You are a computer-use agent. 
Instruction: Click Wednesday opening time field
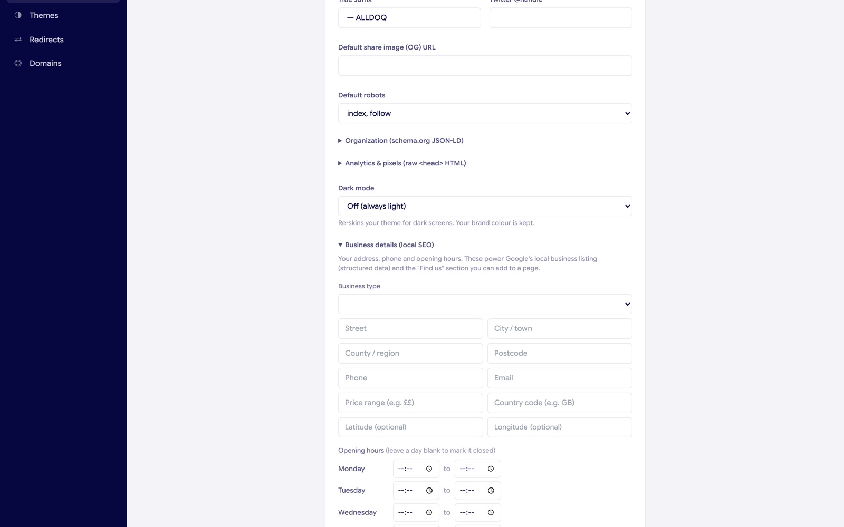[416, 512]
